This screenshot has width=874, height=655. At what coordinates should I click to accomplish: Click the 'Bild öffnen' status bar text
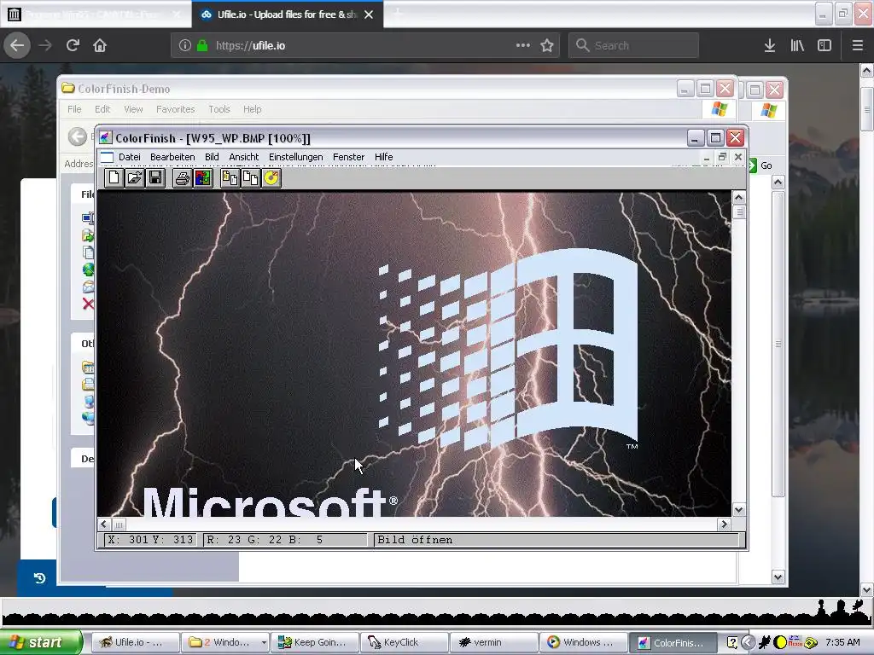click(416, 540)
